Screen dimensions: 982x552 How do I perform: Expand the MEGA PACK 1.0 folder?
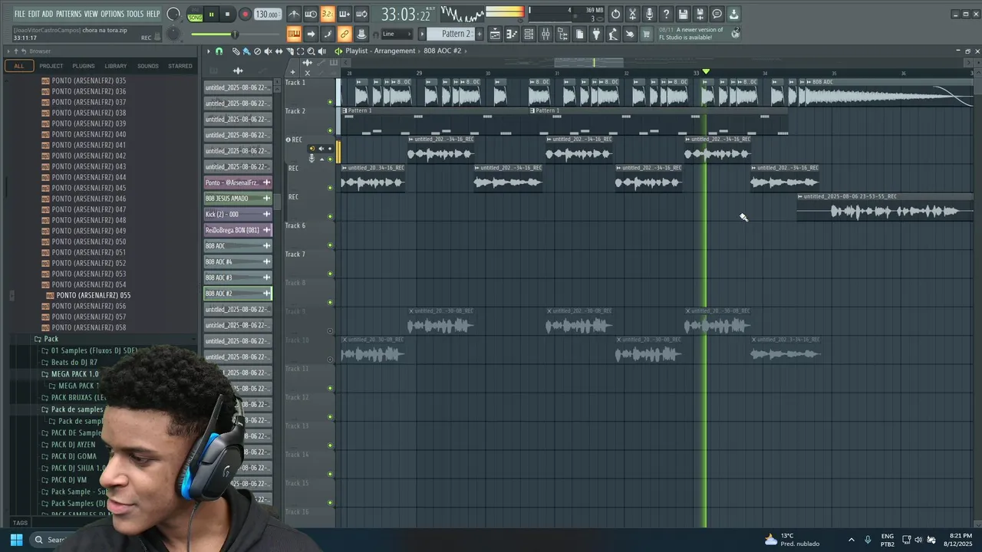pyautogui.click(x=44, y=374)
